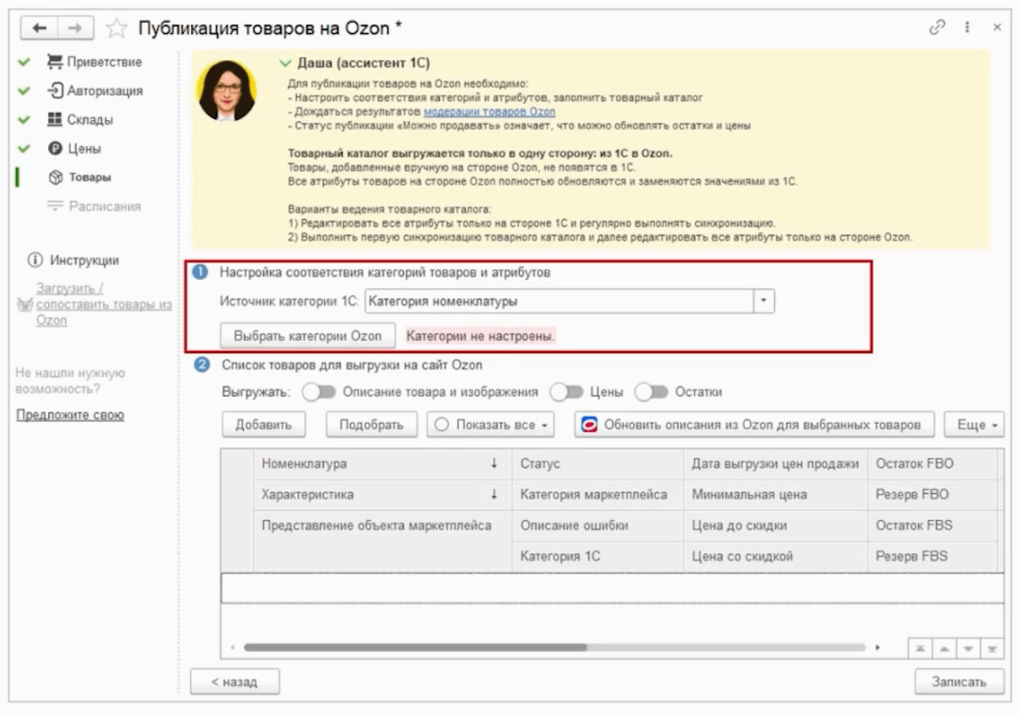
Task: Click the Выбрать категории Ozon button
Action: coord(307,335)
